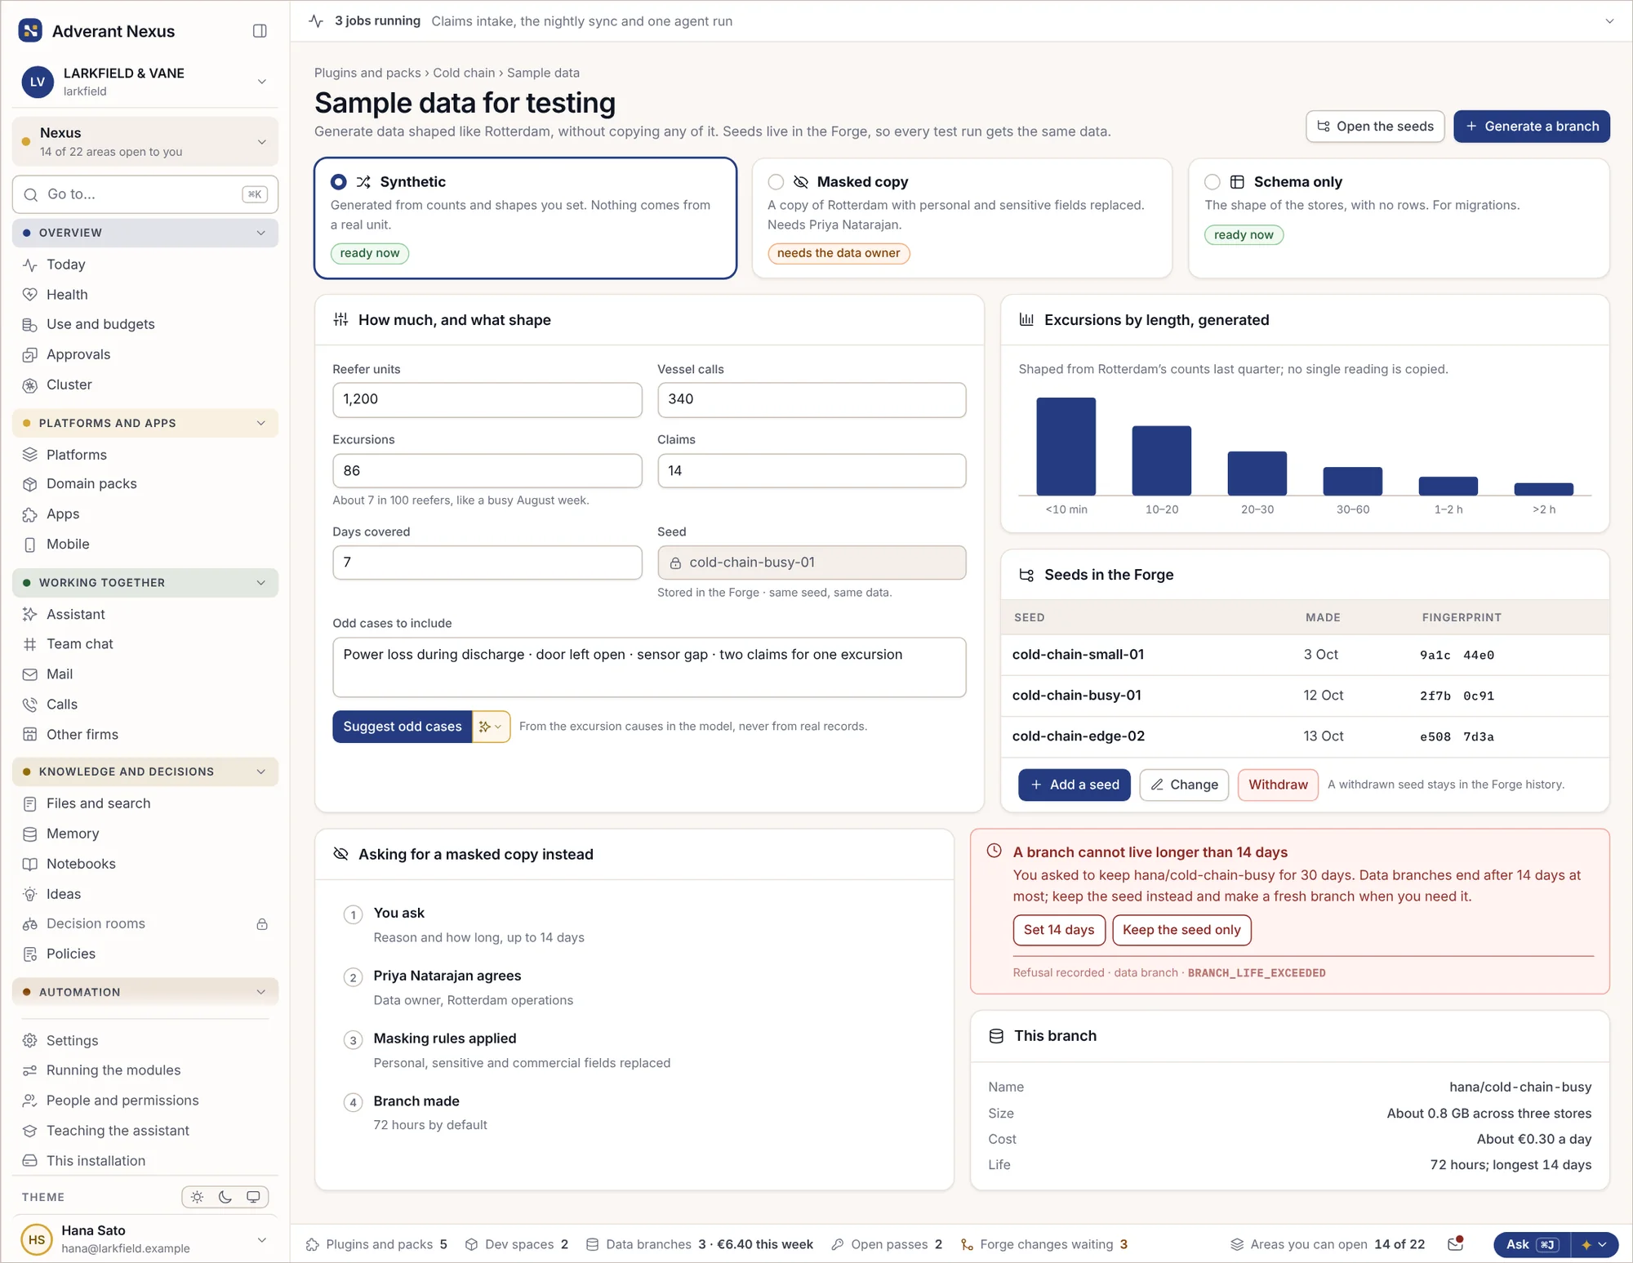The width and height of the screenshot is (1633, 1263).
Task: Click the Reefer units input field
Action: tap(487, 399)
